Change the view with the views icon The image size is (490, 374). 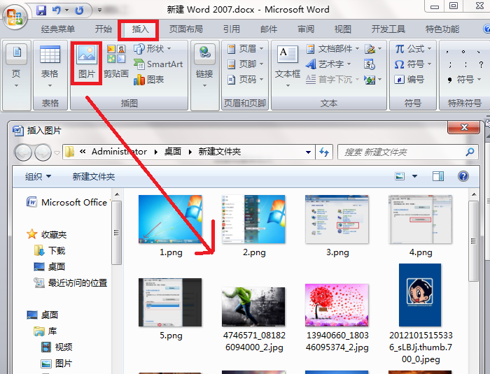click(400, 176)
